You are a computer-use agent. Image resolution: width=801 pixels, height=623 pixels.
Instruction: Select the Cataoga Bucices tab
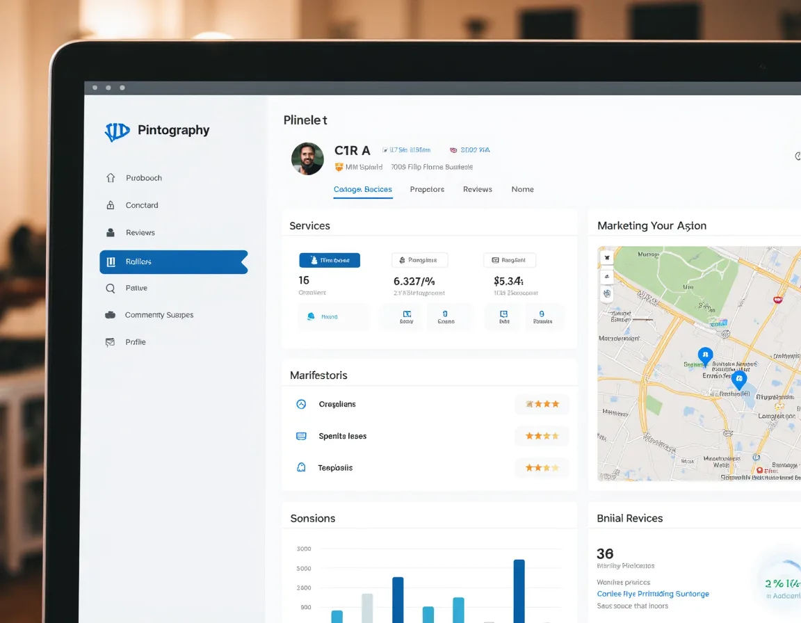point(363,189)
